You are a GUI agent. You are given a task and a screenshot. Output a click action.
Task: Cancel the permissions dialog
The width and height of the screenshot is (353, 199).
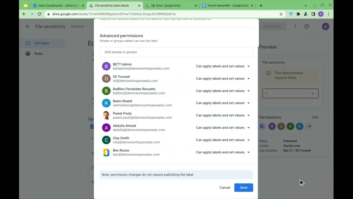coord(225,187)
